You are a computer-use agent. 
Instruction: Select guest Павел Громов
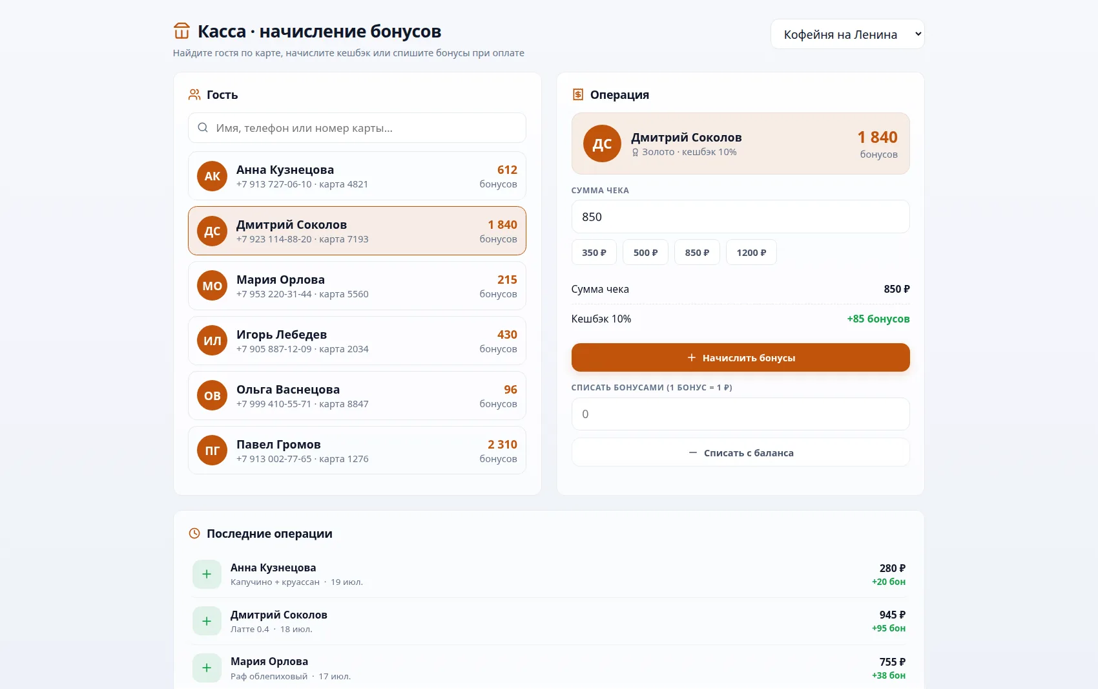point(357,450)
